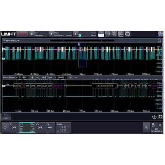This screenshot has height=165, width=165.
Task: Click the red STOP run button
Action: (x=23, y=34)
